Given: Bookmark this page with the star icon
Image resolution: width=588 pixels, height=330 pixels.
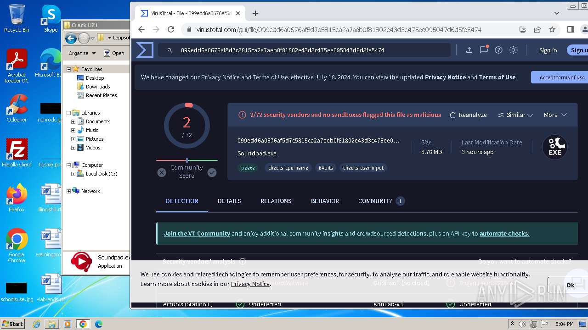Looking at the screenshot, I should pyautogui.click(x=552, y=29).
